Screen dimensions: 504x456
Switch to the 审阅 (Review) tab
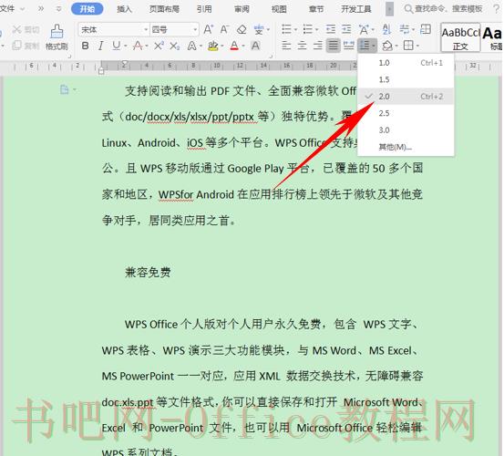242,9
